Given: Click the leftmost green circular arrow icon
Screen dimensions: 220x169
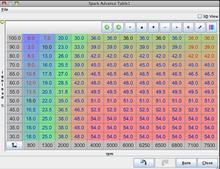Looking at the screenshot, I should pyautogui.click(x=107, y=27).
